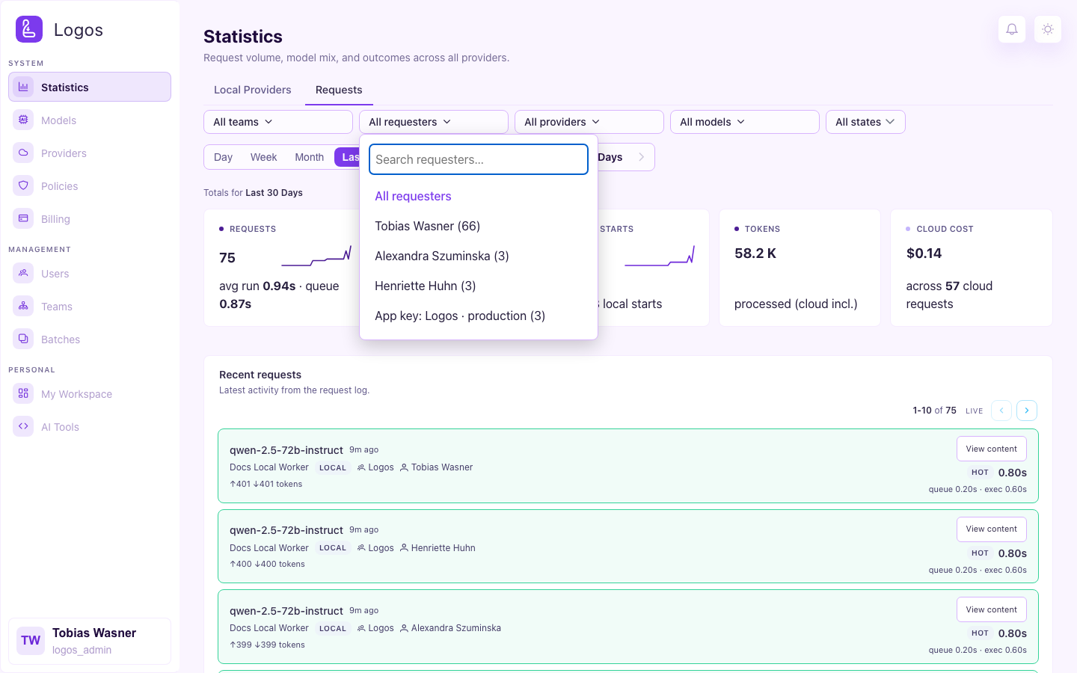Go to previous page of recent requests
This screenshot has width=1077, height=673.
click(1001, 411)
